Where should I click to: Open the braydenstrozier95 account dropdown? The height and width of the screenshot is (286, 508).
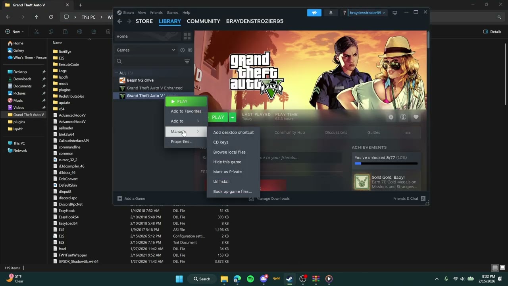[367, 13]
